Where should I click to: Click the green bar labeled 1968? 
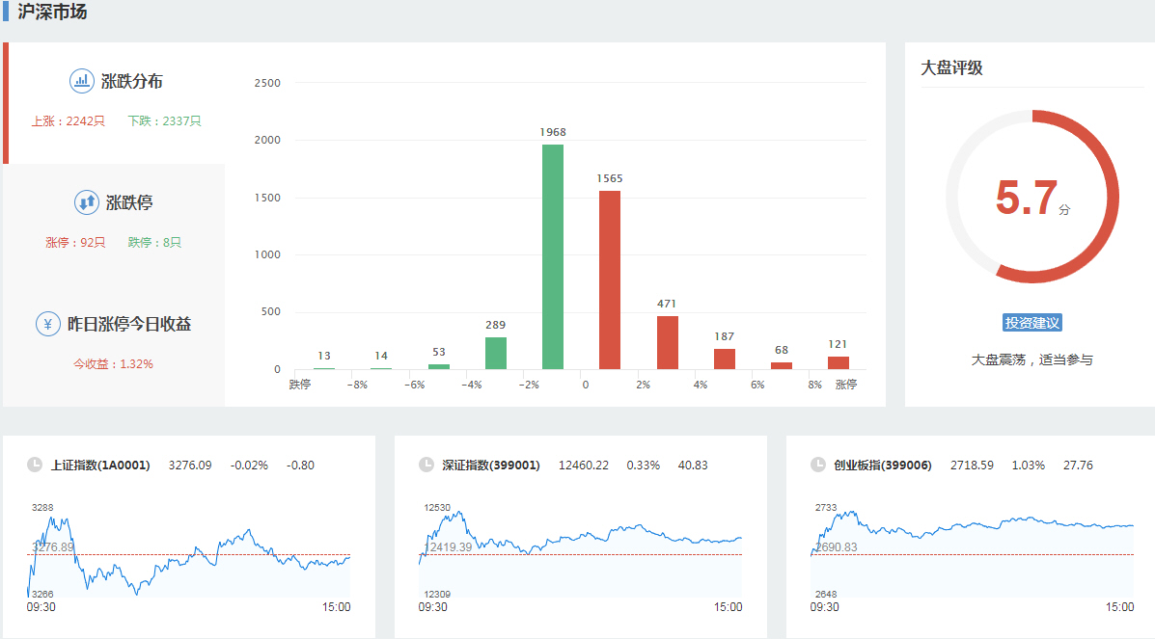pos(553,257)
